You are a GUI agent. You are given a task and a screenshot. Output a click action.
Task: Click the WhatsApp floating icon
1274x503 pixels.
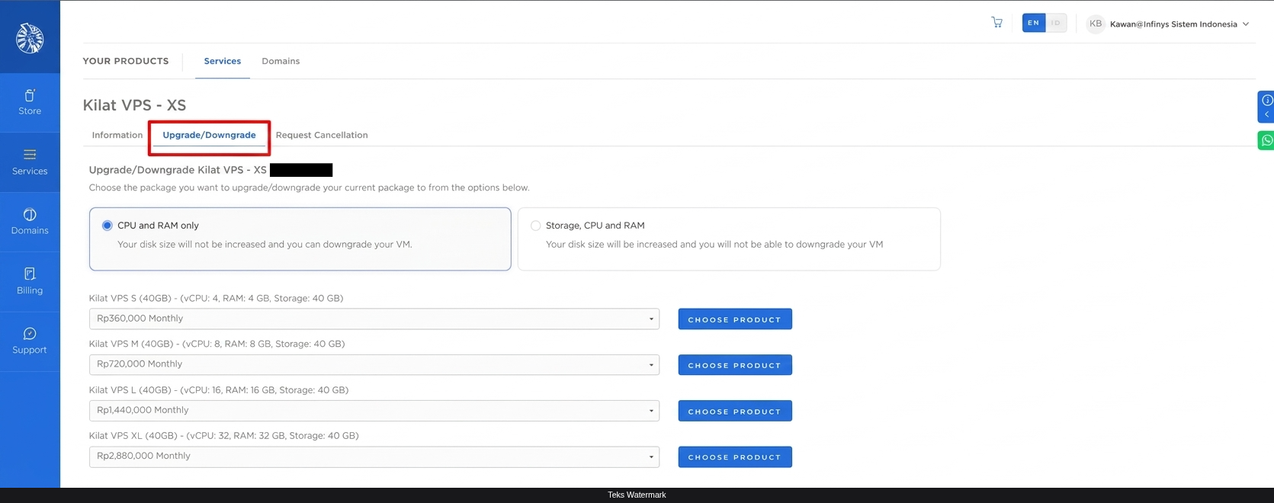point(1266,140)
